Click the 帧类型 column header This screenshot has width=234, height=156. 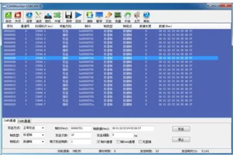(x=108, y=26)
